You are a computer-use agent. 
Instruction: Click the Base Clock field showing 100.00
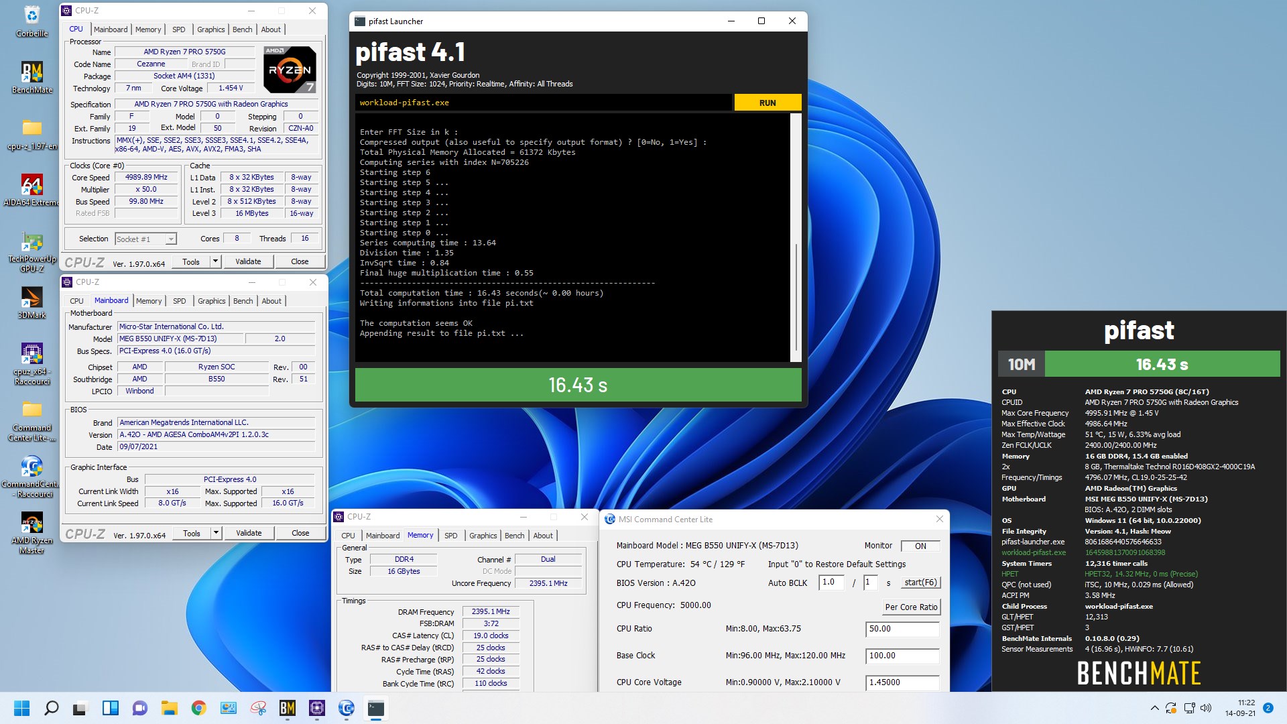tap(902, 656)
